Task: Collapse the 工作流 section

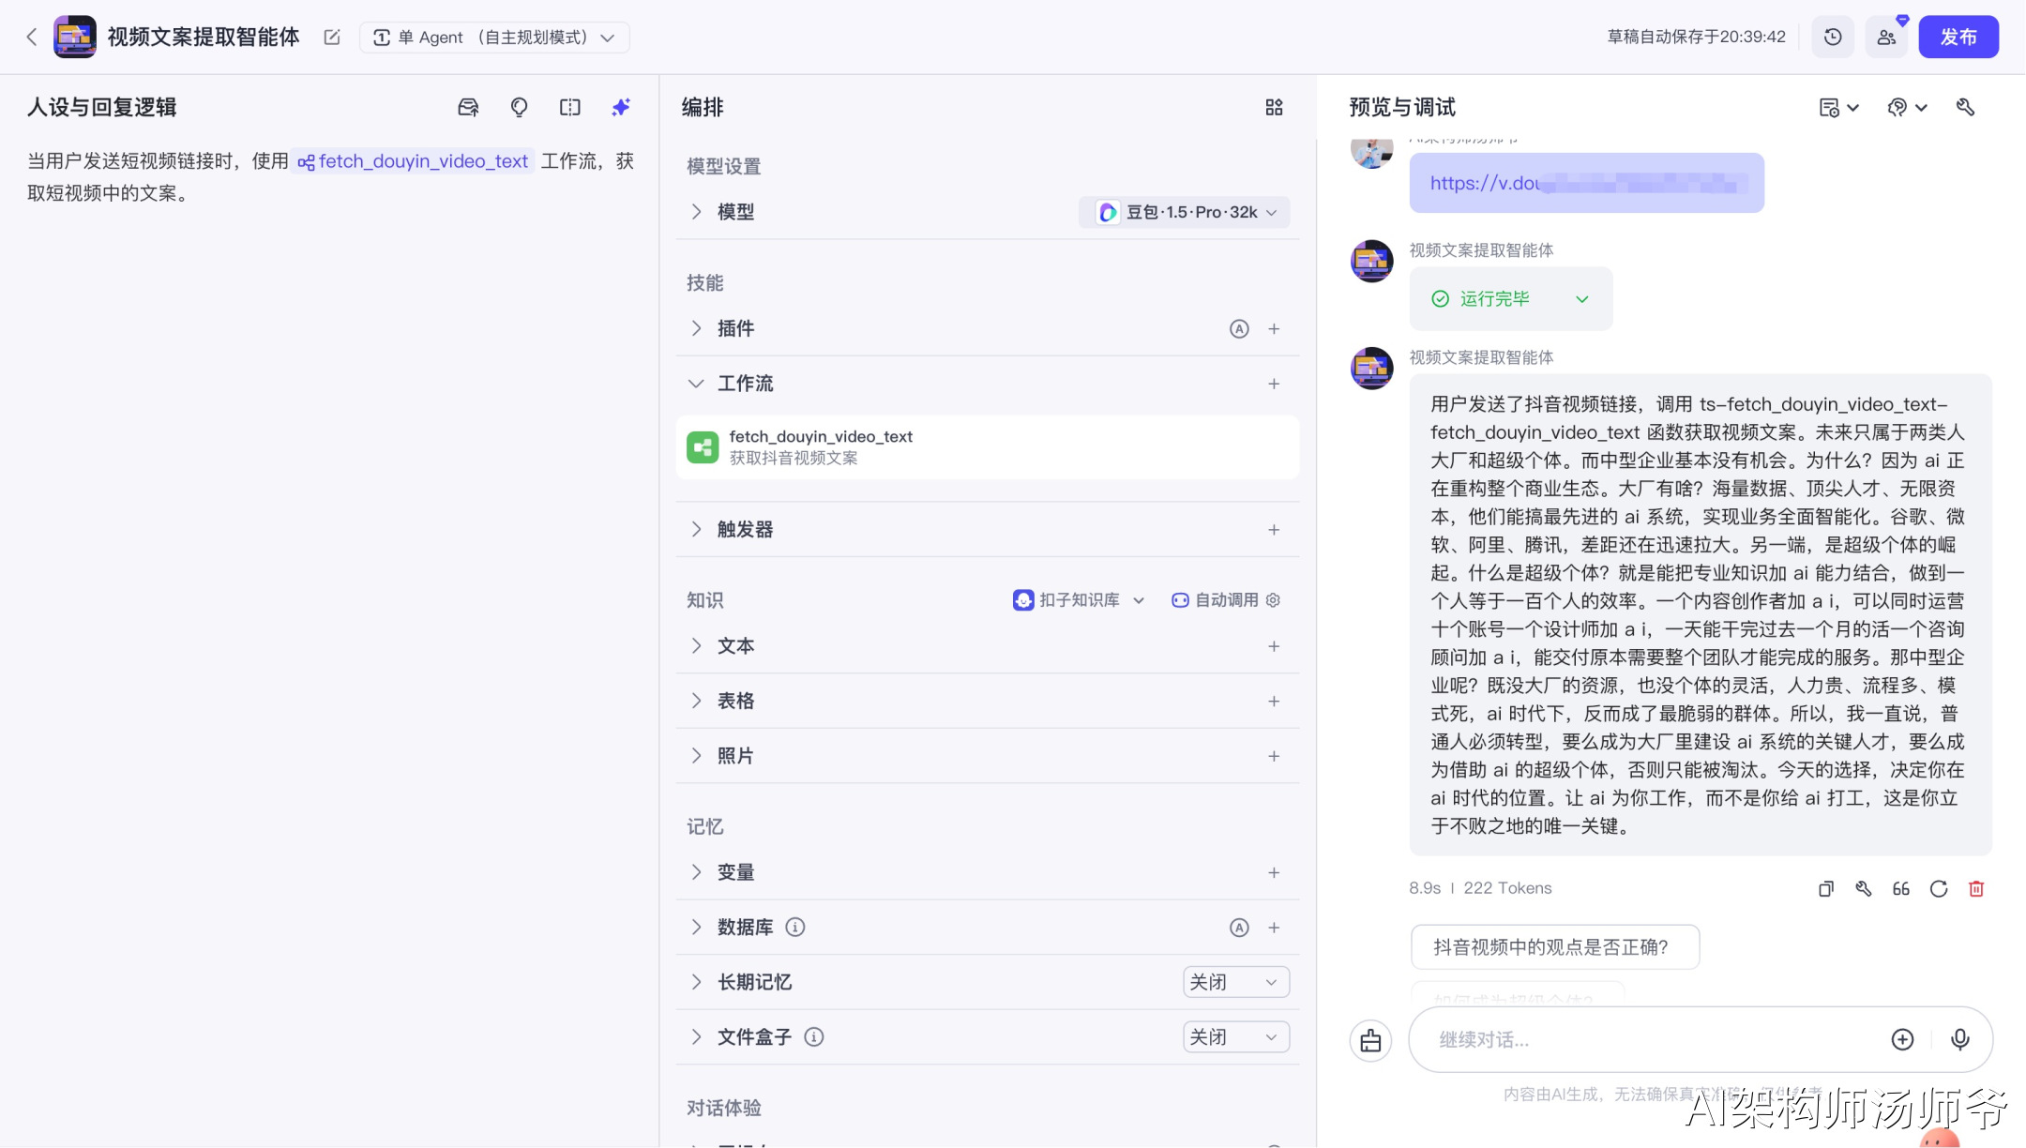Action: tap(696, 384)
